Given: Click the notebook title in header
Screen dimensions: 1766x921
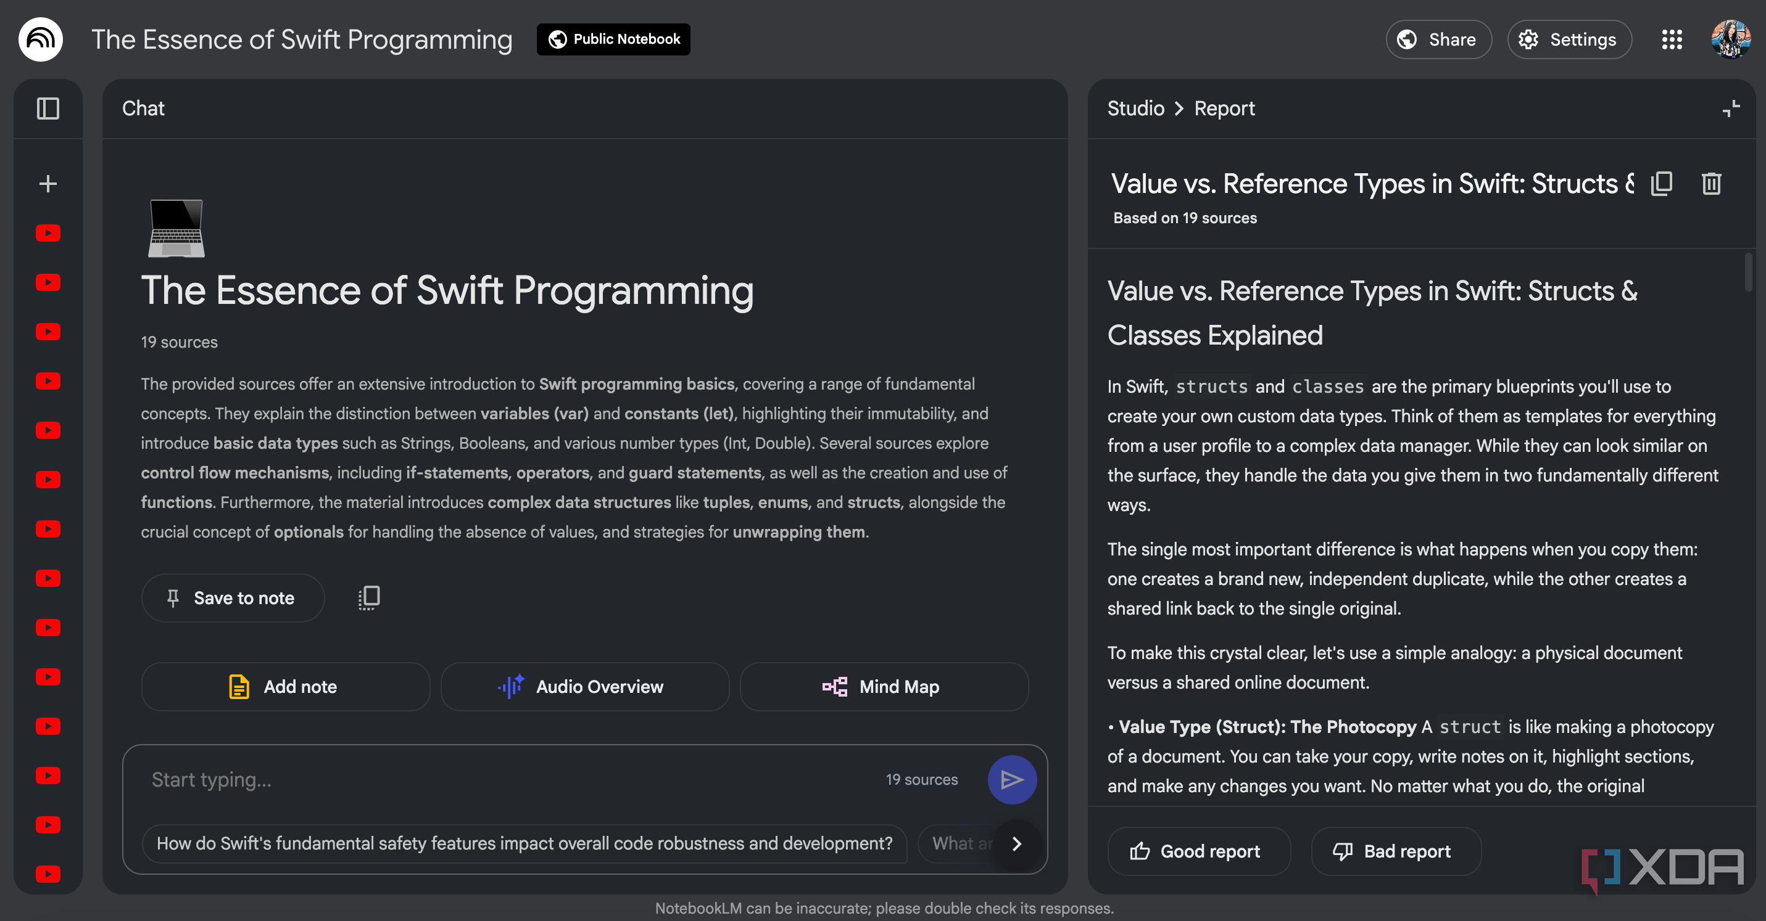Looking at the screenshot, I should (x=302, y=39).
